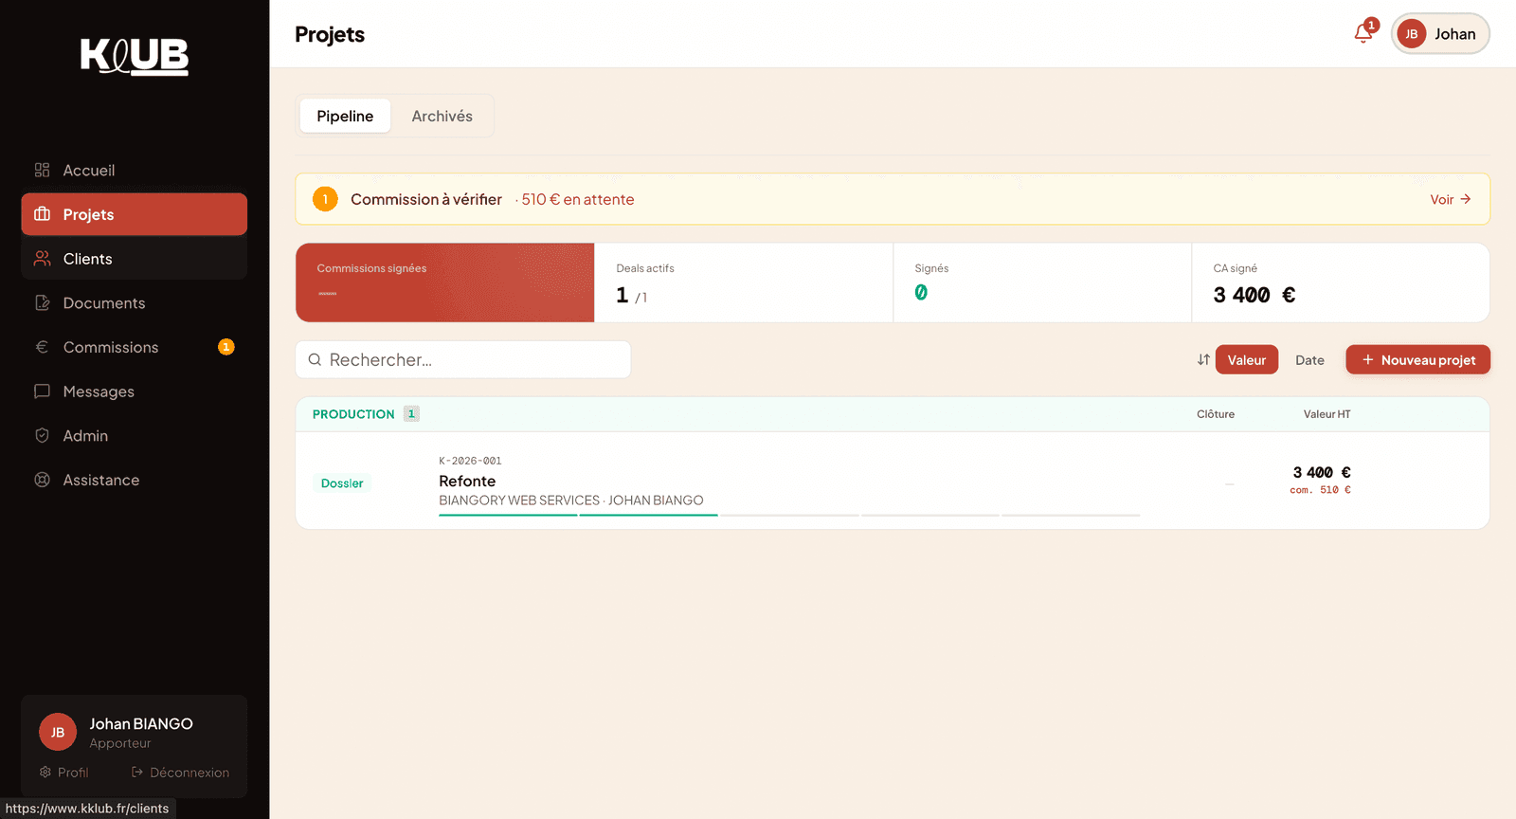1516x819 pixels.
Task: Click the PRODUCTION count badge
Action: pos(411,414)
